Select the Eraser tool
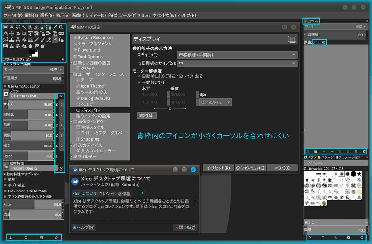Image resolution: width=372 pixels, height=244 pixels. click(x=49, y=40)
